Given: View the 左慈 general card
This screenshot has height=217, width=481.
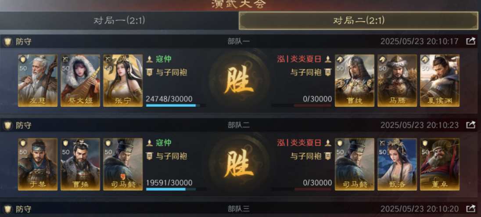Looking at the screenshot, I should coord(38,81).
